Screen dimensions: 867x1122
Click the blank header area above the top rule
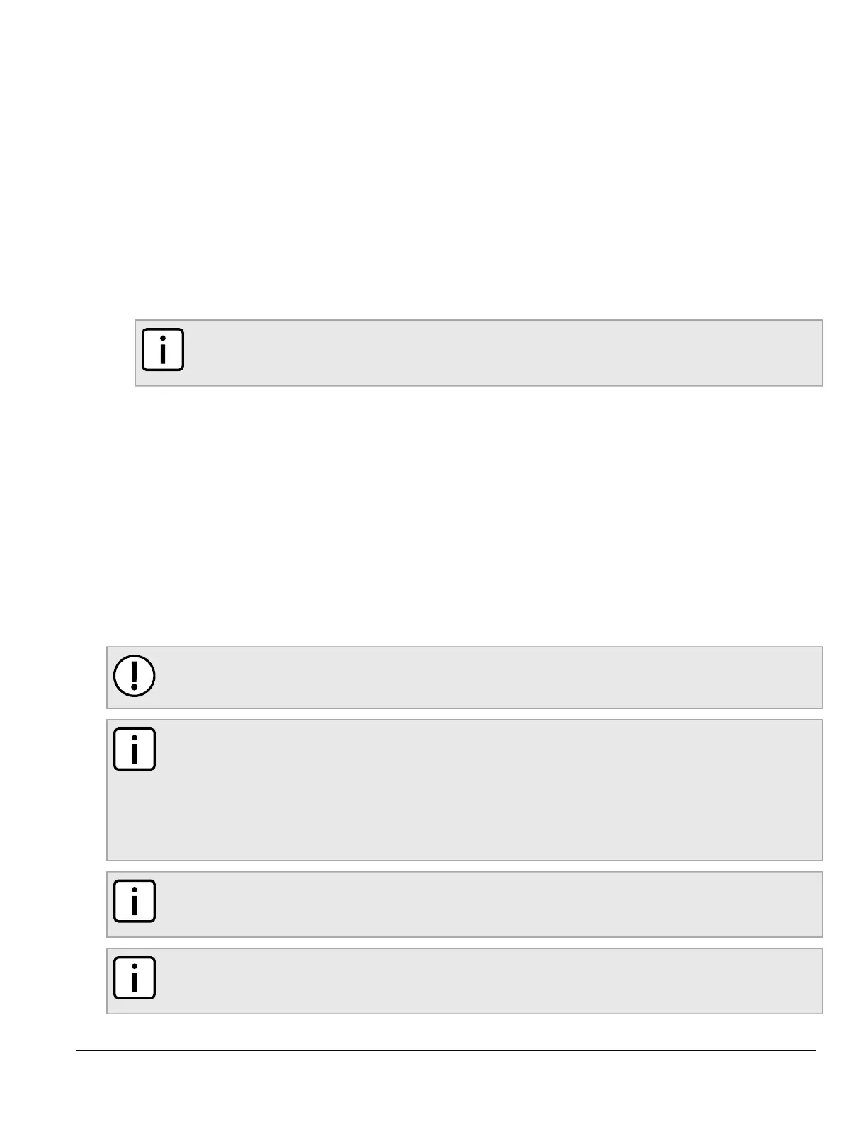pyautogui.click(x=446, y=38)
